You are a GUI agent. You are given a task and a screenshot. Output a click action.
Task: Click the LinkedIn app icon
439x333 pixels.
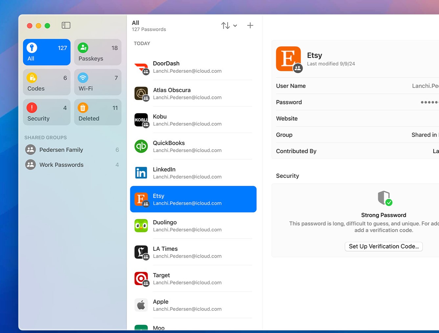click(x=141, y=173)
